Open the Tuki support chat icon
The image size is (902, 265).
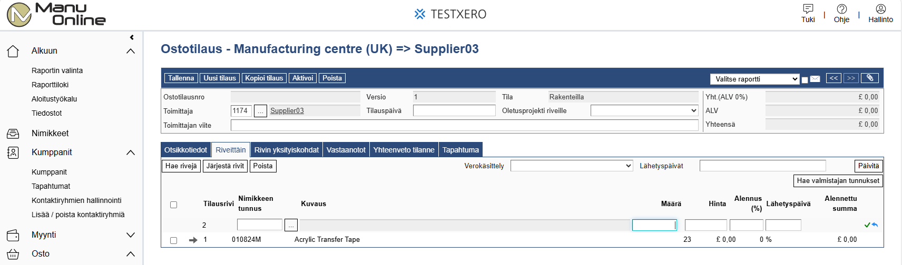(x=808, y=9)
